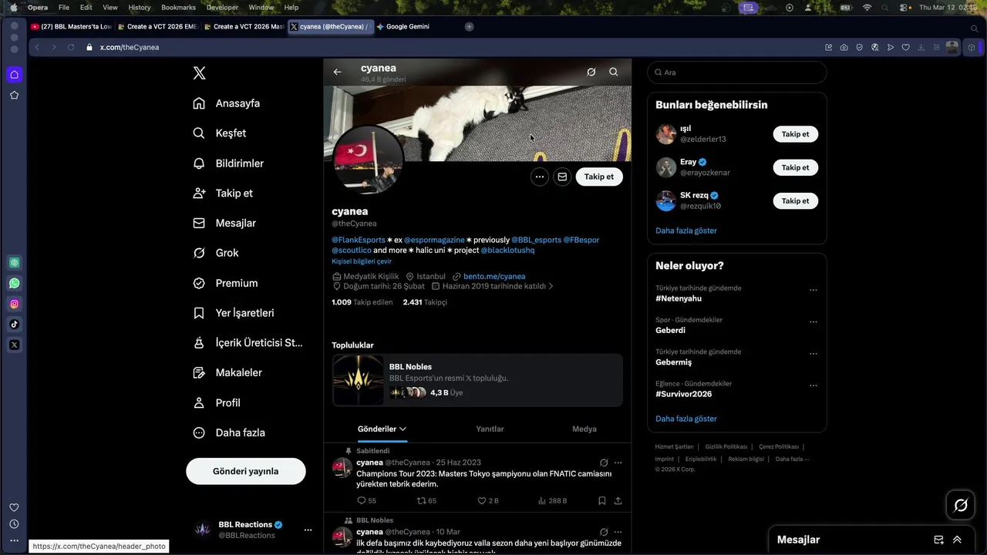
Task: Open TikTok in the Opera sidebar
Action: coord(14,324)
